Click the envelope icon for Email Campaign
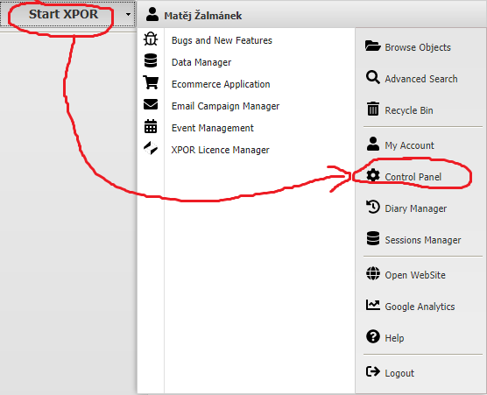 pos(151,104)
